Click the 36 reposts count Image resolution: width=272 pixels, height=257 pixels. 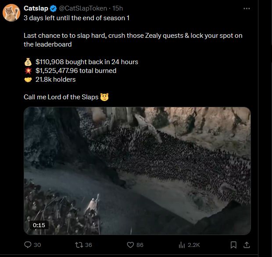pos(88,245)
